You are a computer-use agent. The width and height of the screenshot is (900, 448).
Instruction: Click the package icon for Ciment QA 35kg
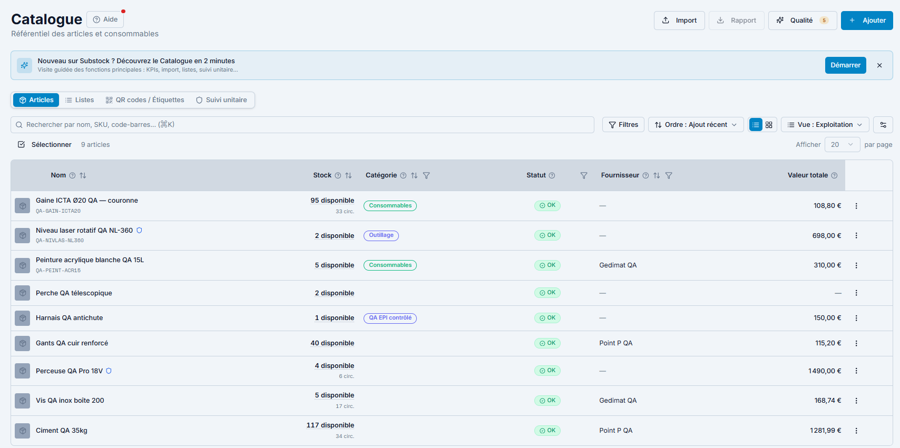coord(23,431)
